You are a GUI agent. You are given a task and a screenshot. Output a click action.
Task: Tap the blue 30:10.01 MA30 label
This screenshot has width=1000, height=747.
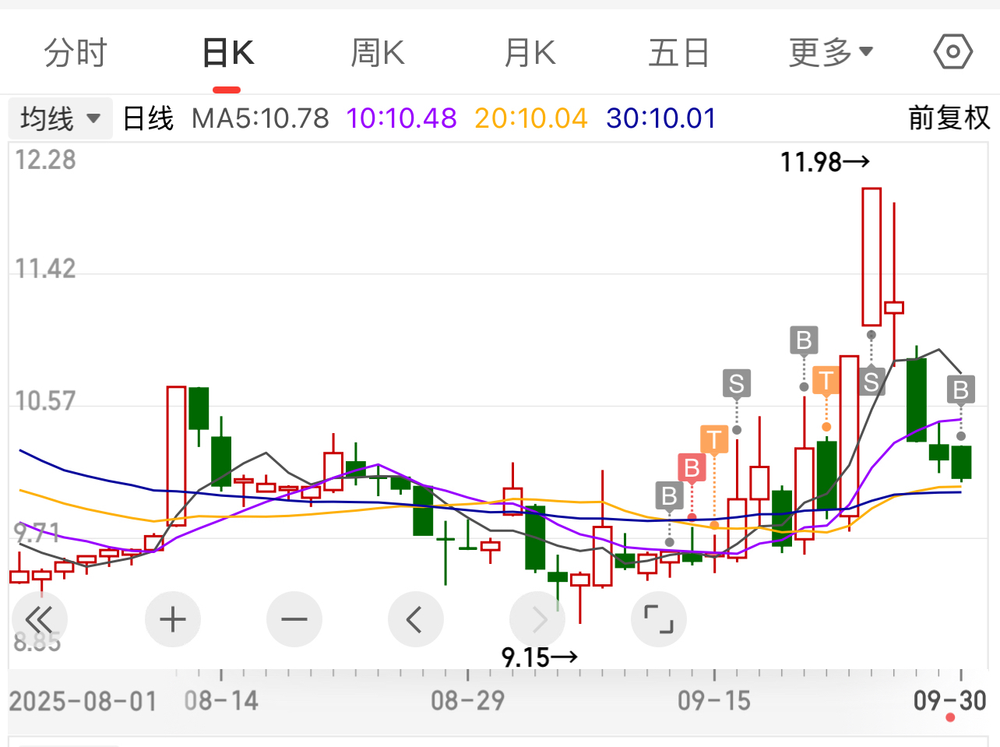pyautogui.click(x=660, y=118)
